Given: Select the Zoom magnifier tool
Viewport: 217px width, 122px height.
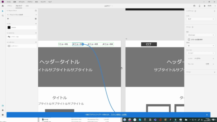Looking at the screenshot, I should (x=3, y=16).
